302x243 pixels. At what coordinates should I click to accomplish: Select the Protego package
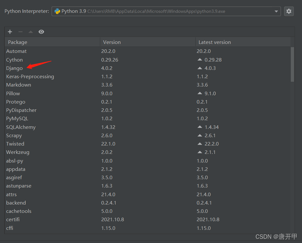(16, 102)
